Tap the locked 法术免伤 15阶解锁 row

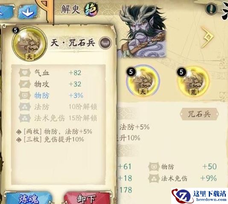tap(58, 118)
